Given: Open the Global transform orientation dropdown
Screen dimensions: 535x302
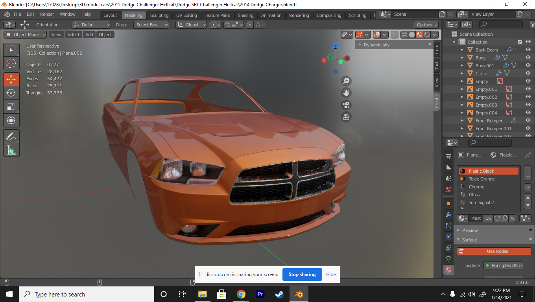Looking at the screenshot, I should (x=191, y=25).
